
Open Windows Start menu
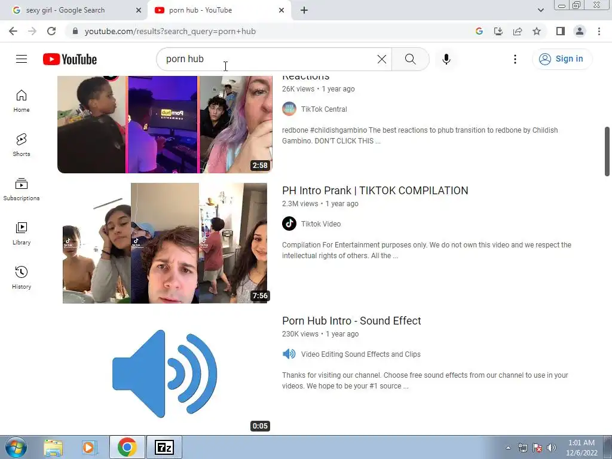pyautogui.click(x=16, y=447)
